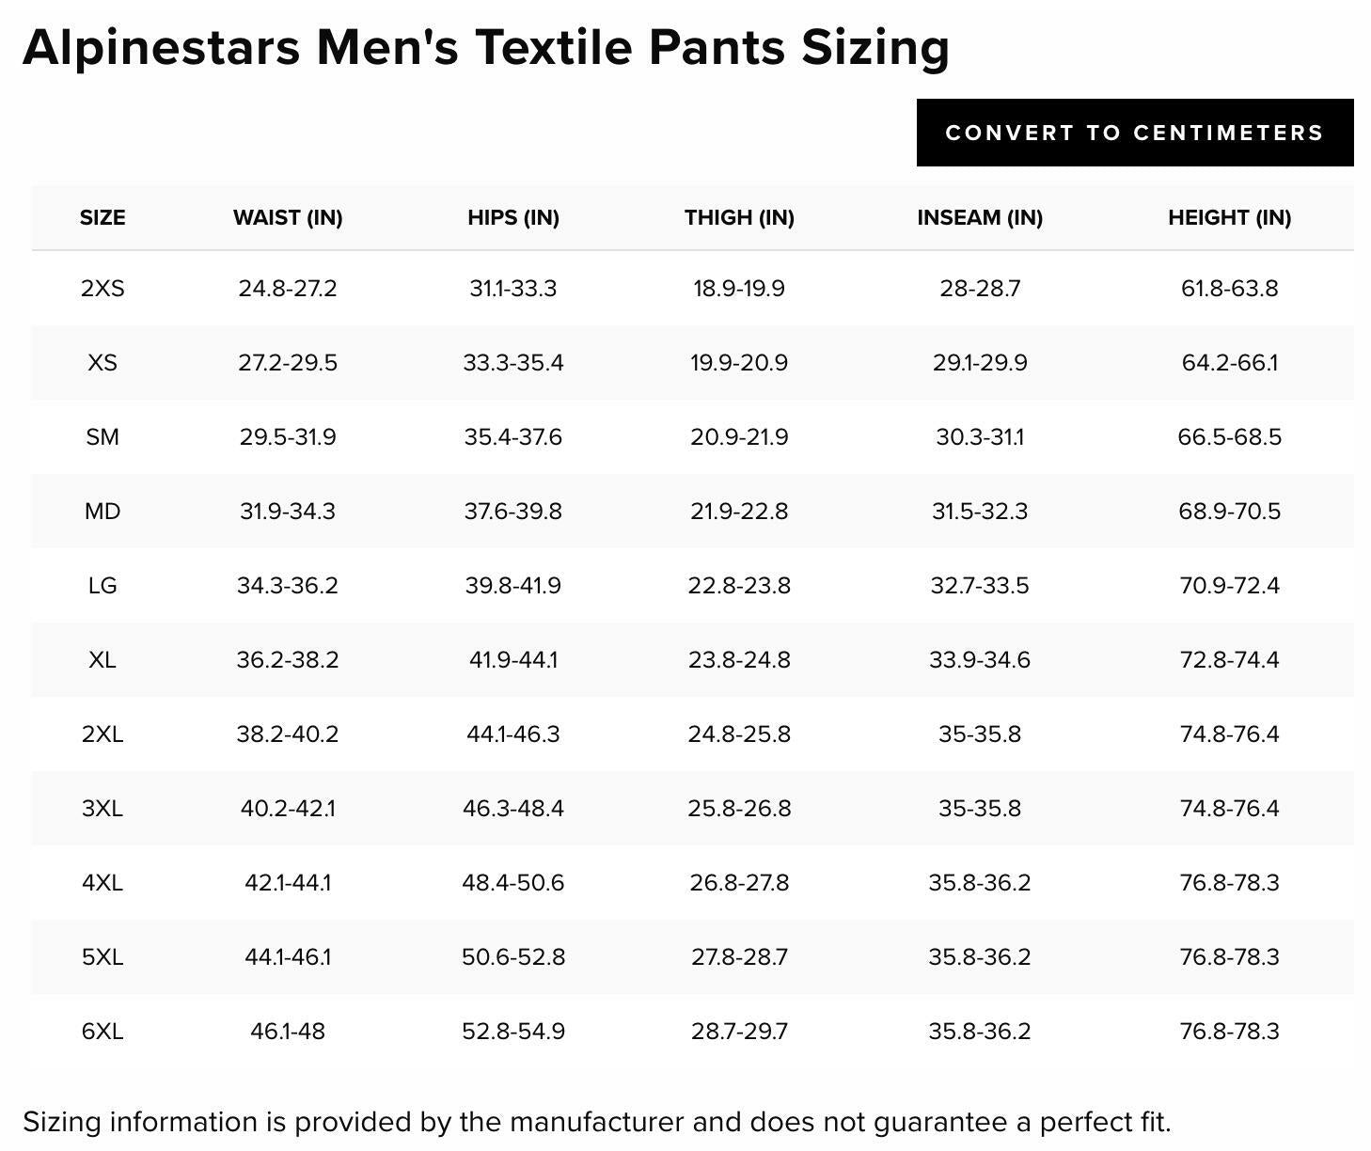Select the SIZE column header

(x=102, y=217)
